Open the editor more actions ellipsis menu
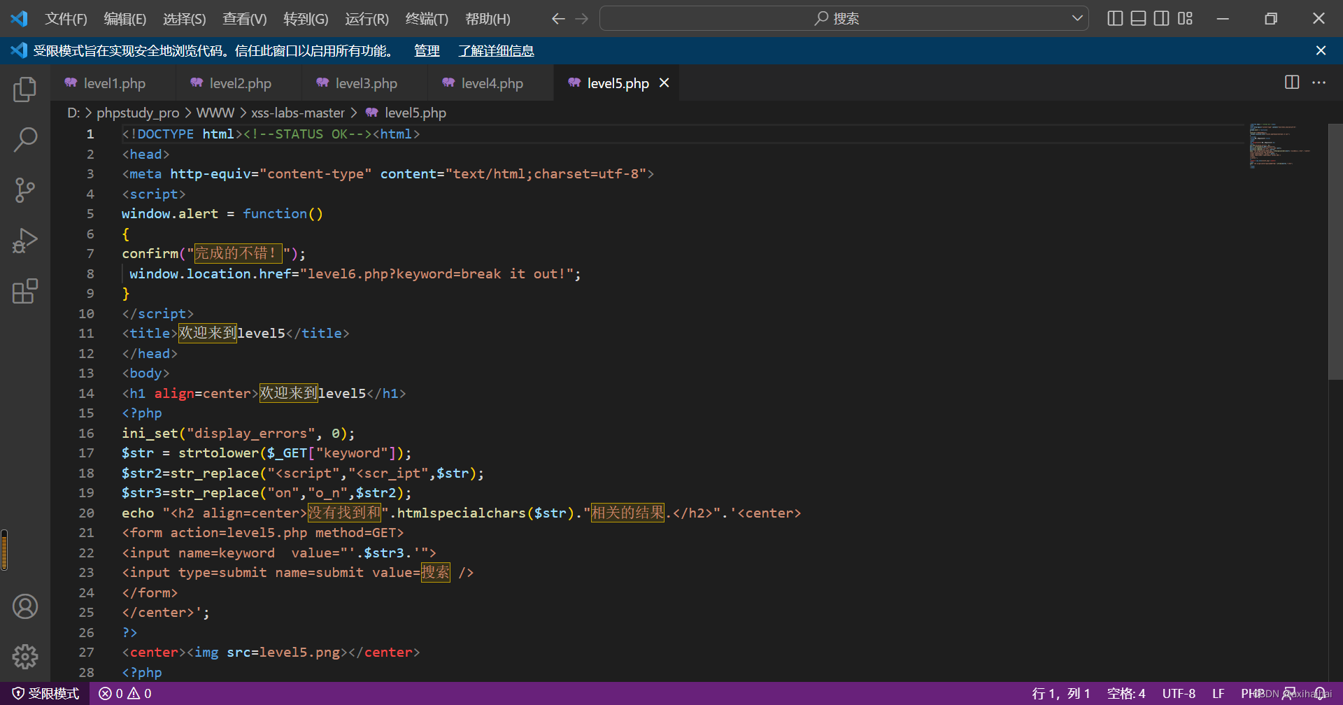The image size is (1343, 705). [x=1319, y=83]
